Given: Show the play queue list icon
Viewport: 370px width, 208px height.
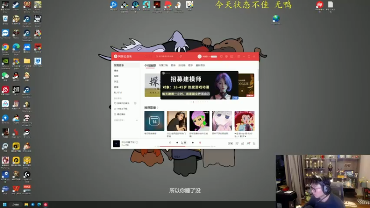Looking at the screenshot, I should [x=254, y=144].
